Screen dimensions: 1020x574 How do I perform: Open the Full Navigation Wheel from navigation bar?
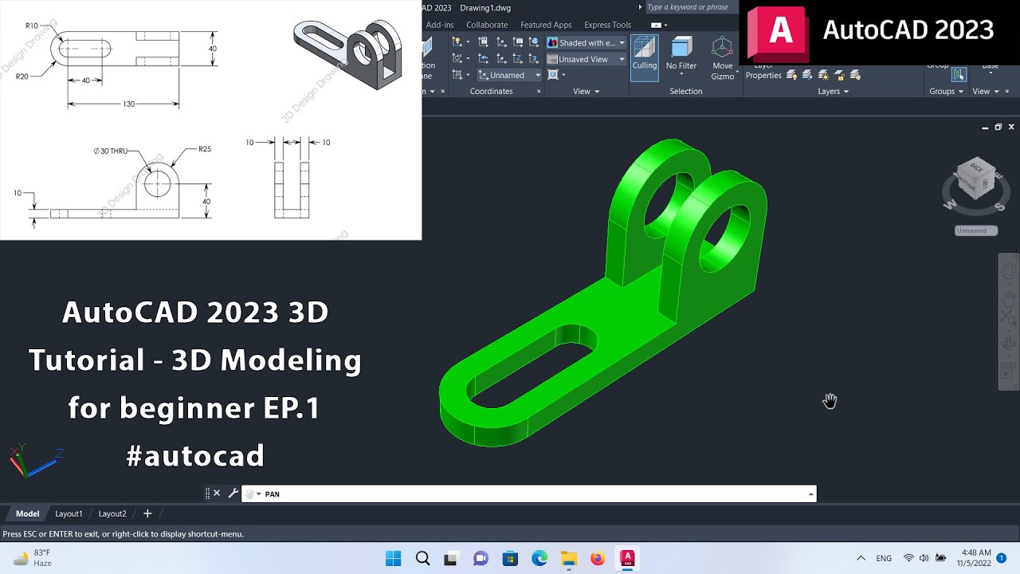click(x=1008, y=272)
